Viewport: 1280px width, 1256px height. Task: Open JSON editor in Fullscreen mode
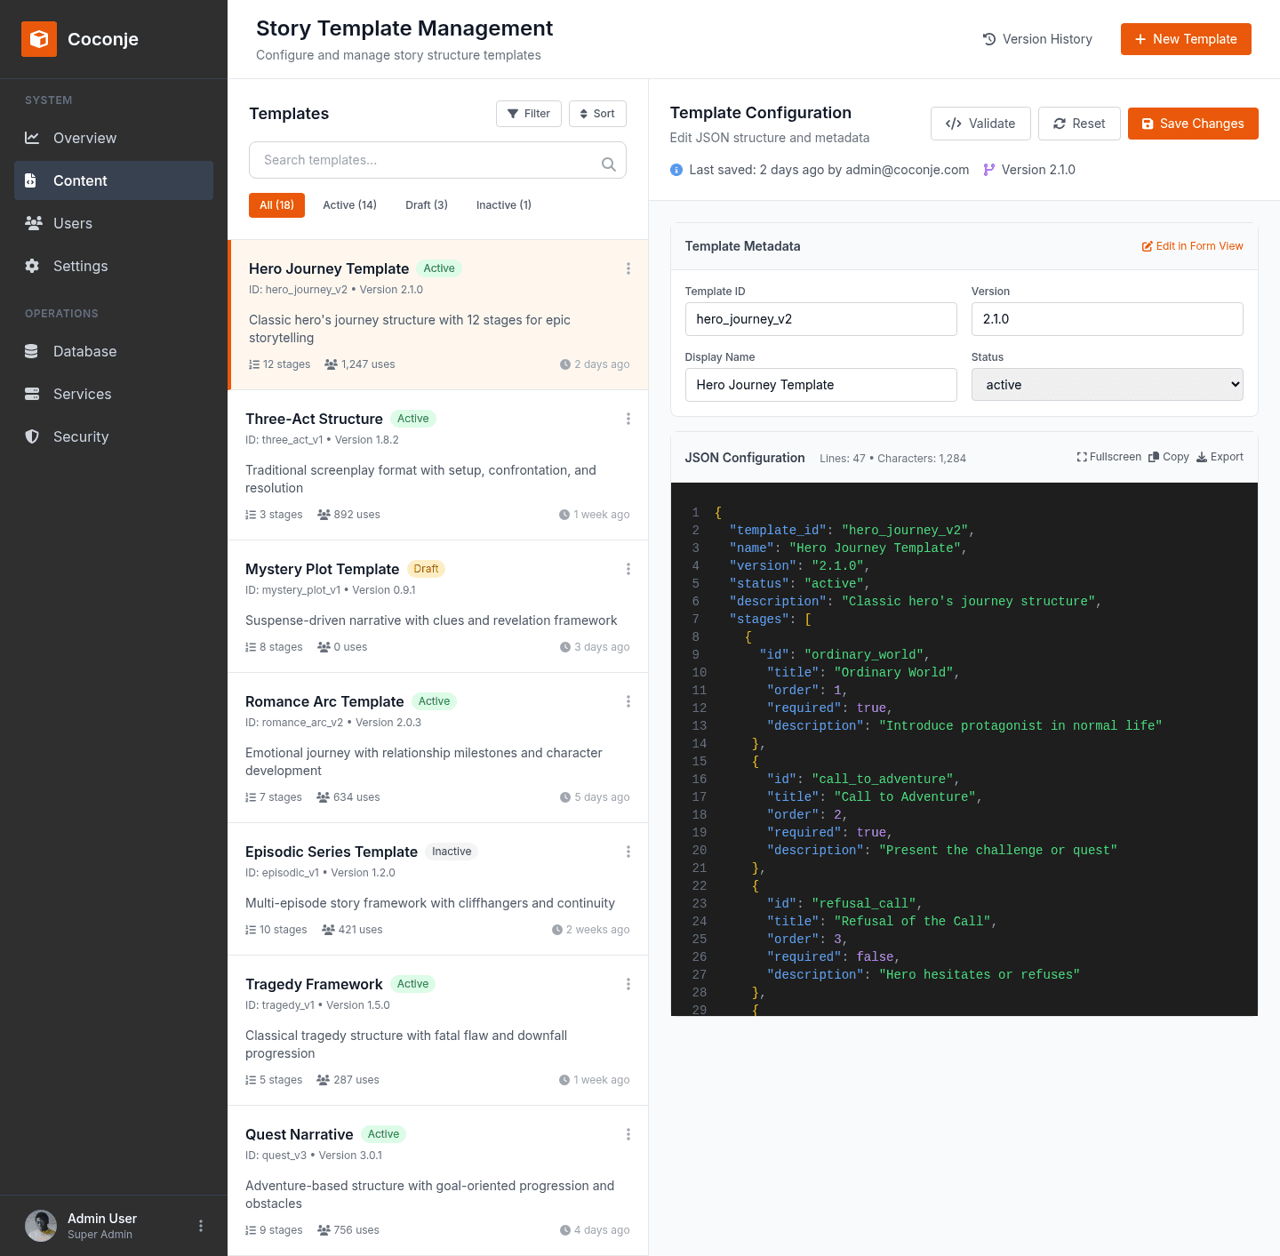pos(1108,456)
